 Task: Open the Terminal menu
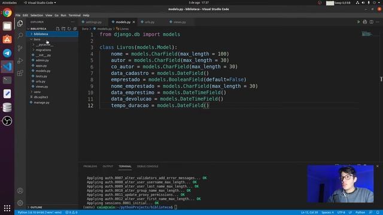74,16
